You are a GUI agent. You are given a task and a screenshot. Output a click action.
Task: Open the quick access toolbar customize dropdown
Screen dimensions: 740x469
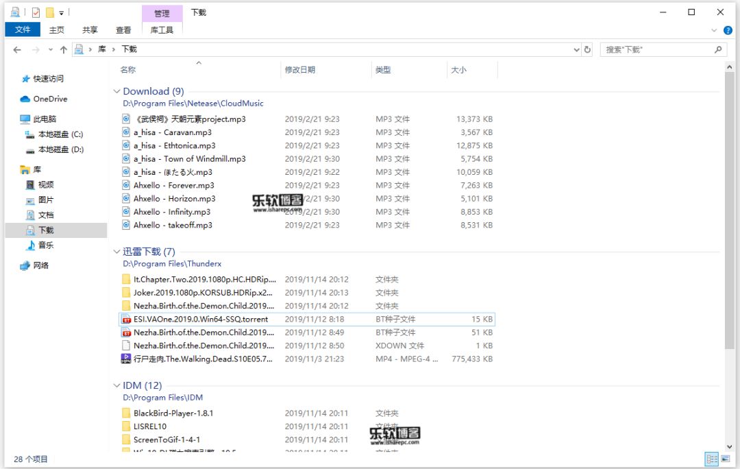pos(62,13)
